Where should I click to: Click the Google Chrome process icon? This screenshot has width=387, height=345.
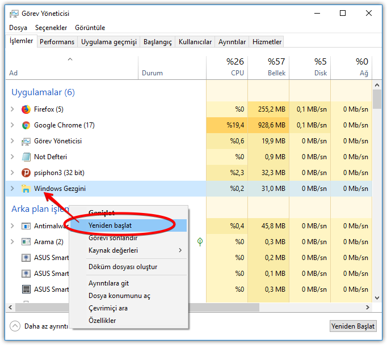tap(26, 125)
